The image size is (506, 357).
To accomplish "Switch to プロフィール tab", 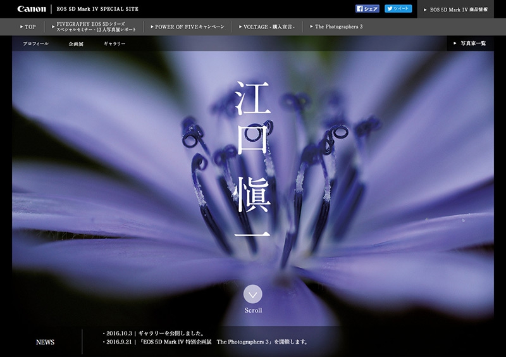I will (35, 44).
